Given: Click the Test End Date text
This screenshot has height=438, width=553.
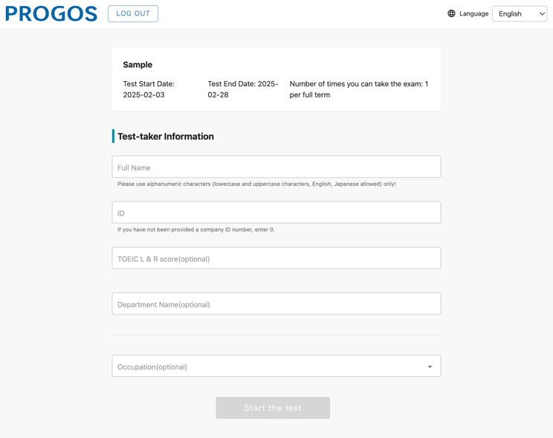Looking at the screenshot, I should pos(243,89).
